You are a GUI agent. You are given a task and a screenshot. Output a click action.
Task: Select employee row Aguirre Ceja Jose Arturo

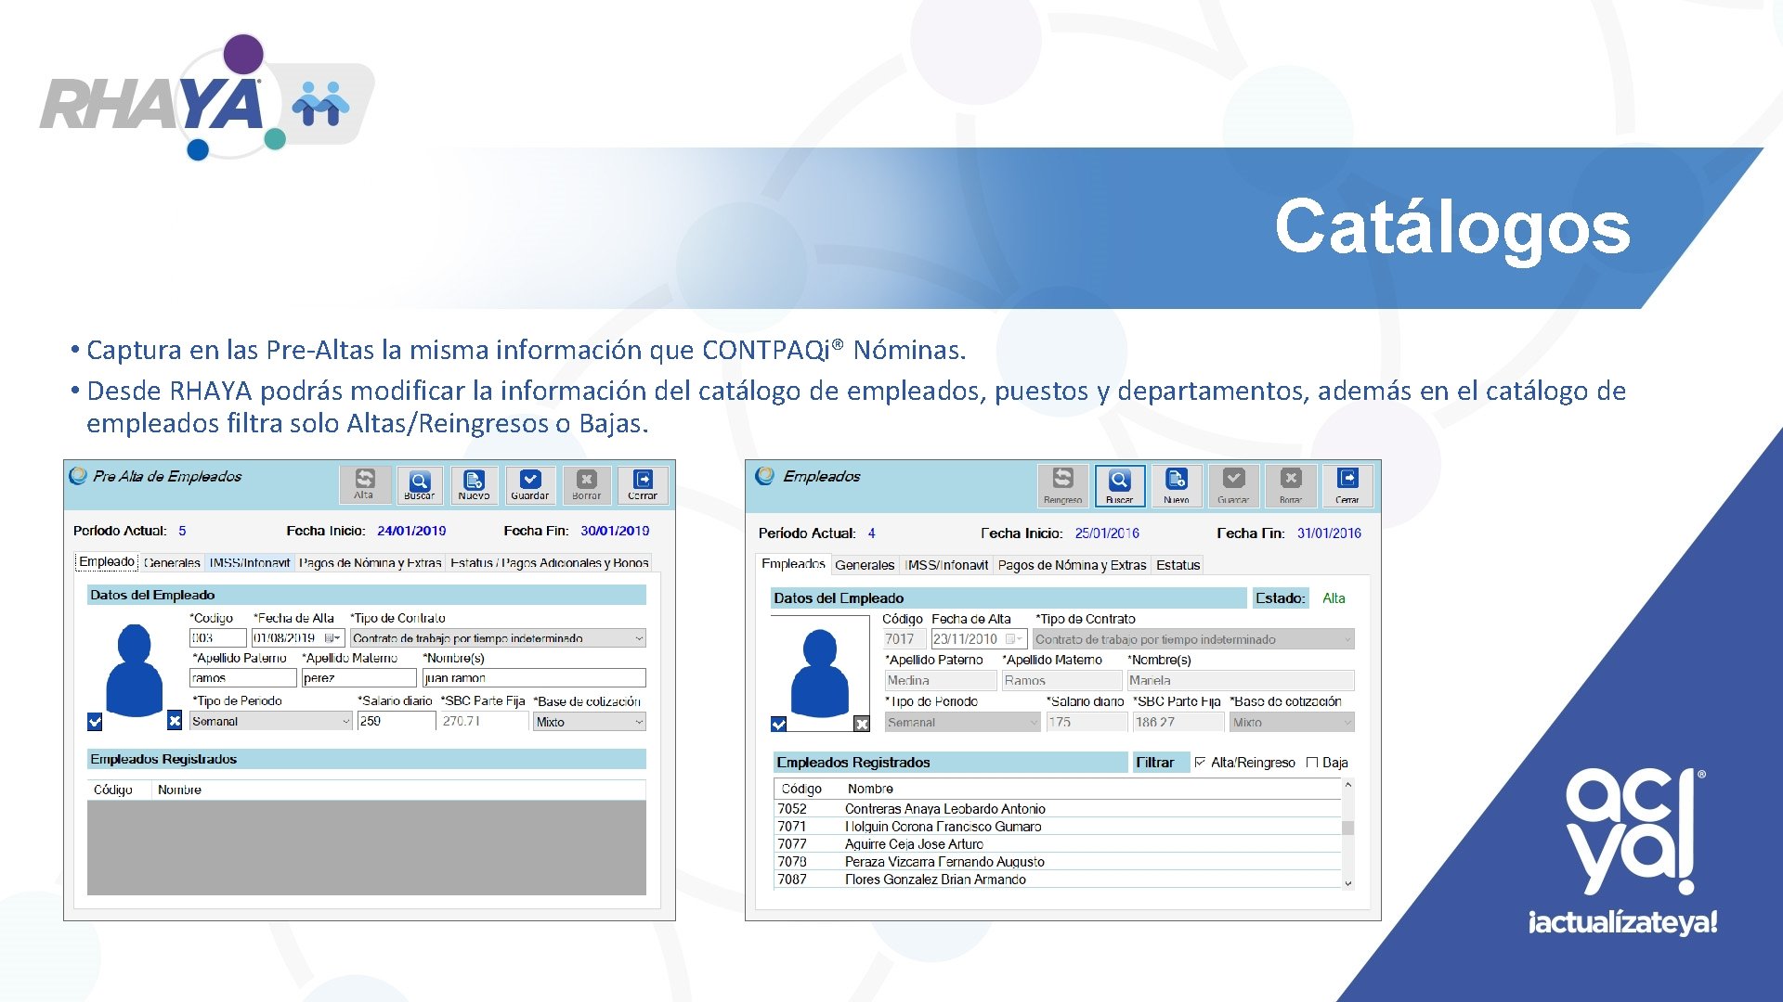pyautogui.click(x=1057, y=844)
